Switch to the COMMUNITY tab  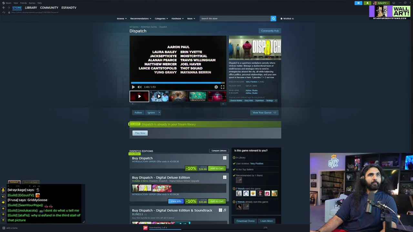pyautogui.click(x=49, y=7)
